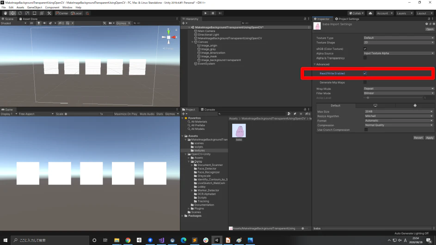
Task: Collapse the Canvas hierarchy item
Action: (x=192, y=42)
